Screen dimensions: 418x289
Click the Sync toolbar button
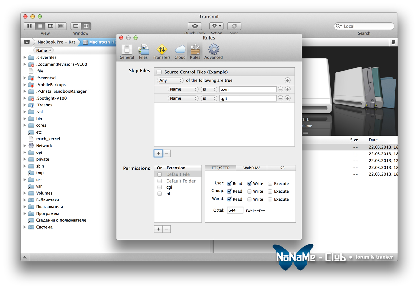[234, 26]
